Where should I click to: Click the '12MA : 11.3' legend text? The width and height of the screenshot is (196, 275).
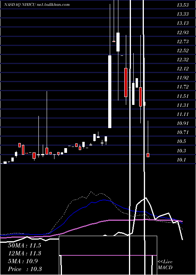tap(24, 253)
